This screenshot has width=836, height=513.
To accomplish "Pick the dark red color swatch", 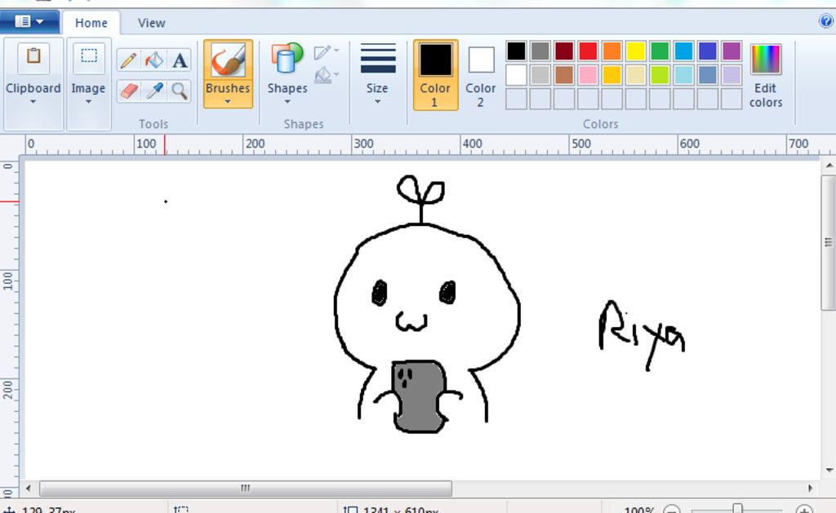I will click(x=564, y=51).
